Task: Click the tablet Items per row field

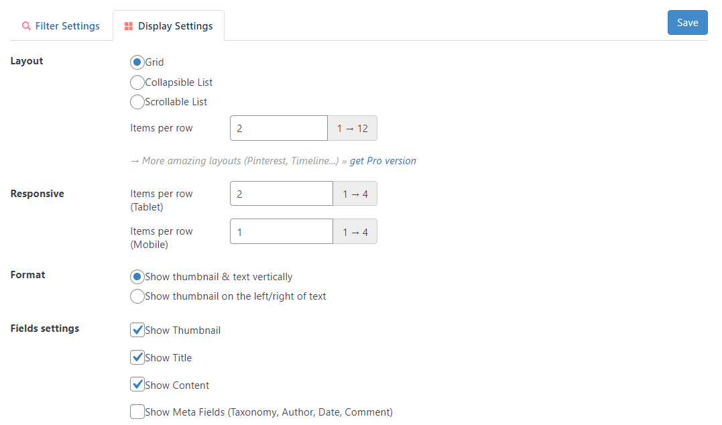Action: click(281, 193)
